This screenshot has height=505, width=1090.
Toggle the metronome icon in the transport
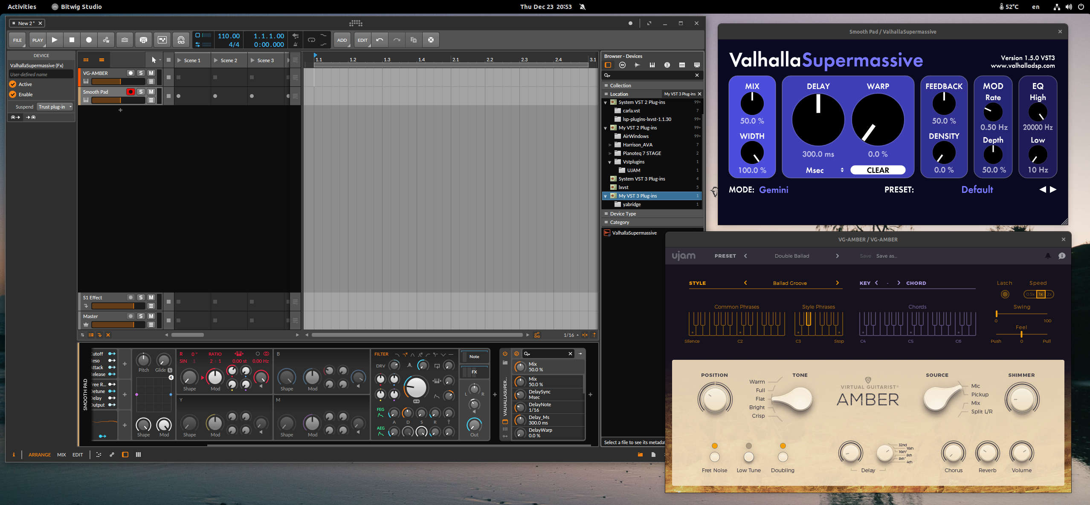coord(295,44)
